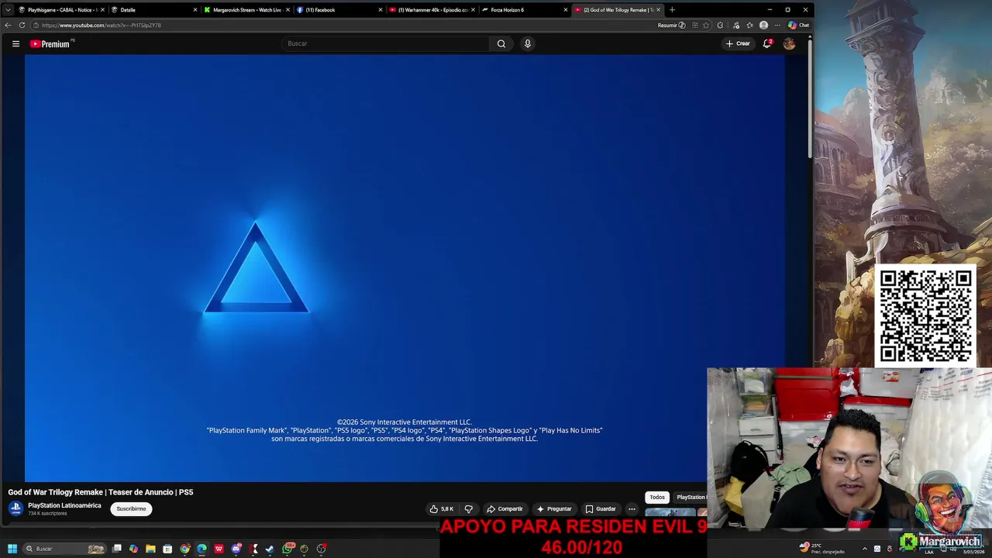Add page to favorites star icon
The width and height of the screenshot is (992, 558).
tap(706, 25)
